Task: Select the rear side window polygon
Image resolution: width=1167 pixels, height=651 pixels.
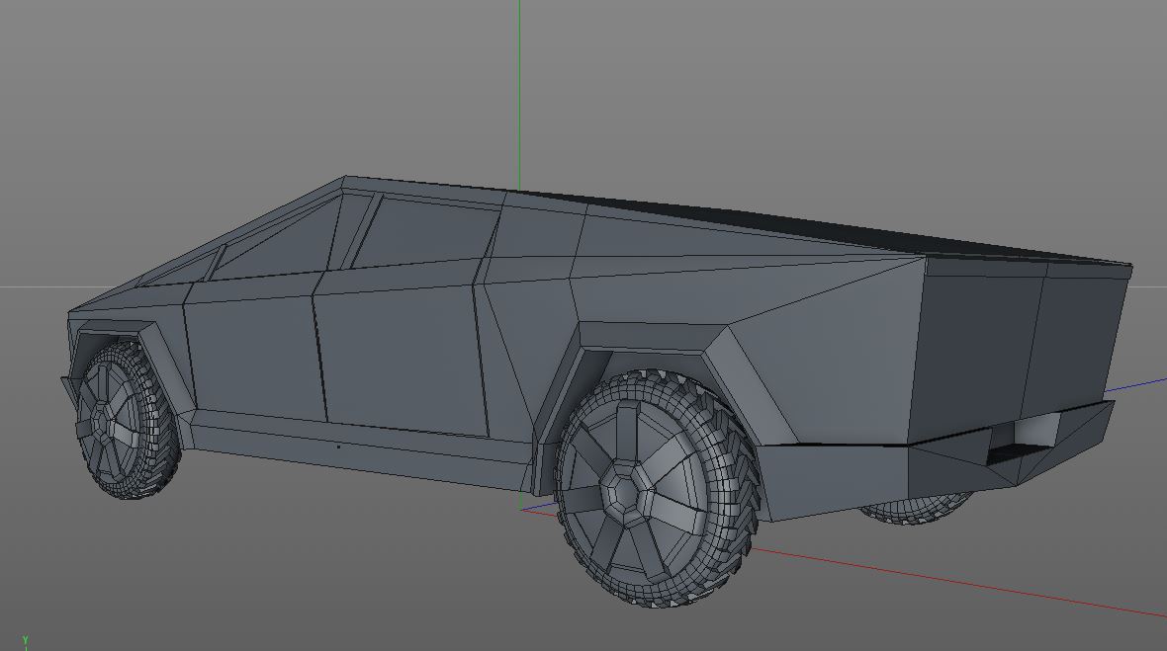Action: 425,230
